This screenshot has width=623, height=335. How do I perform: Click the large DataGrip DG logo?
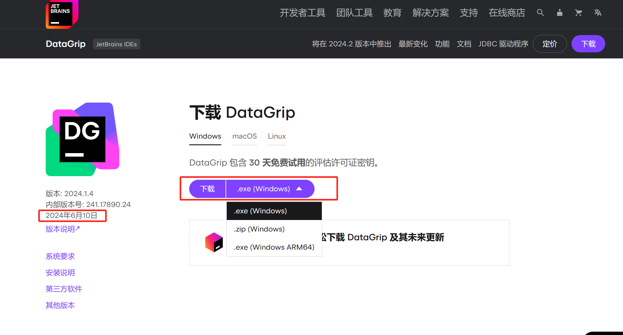tap(82, 139)
